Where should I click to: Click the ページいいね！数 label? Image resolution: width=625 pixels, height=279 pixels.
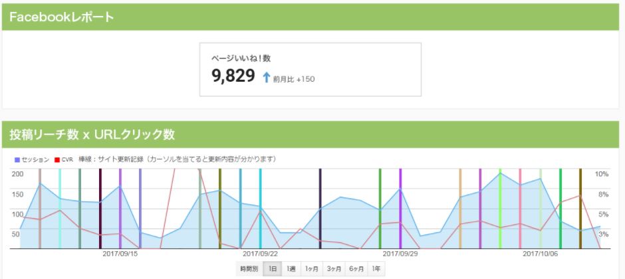pyautogui.click(x=241, y=58)
